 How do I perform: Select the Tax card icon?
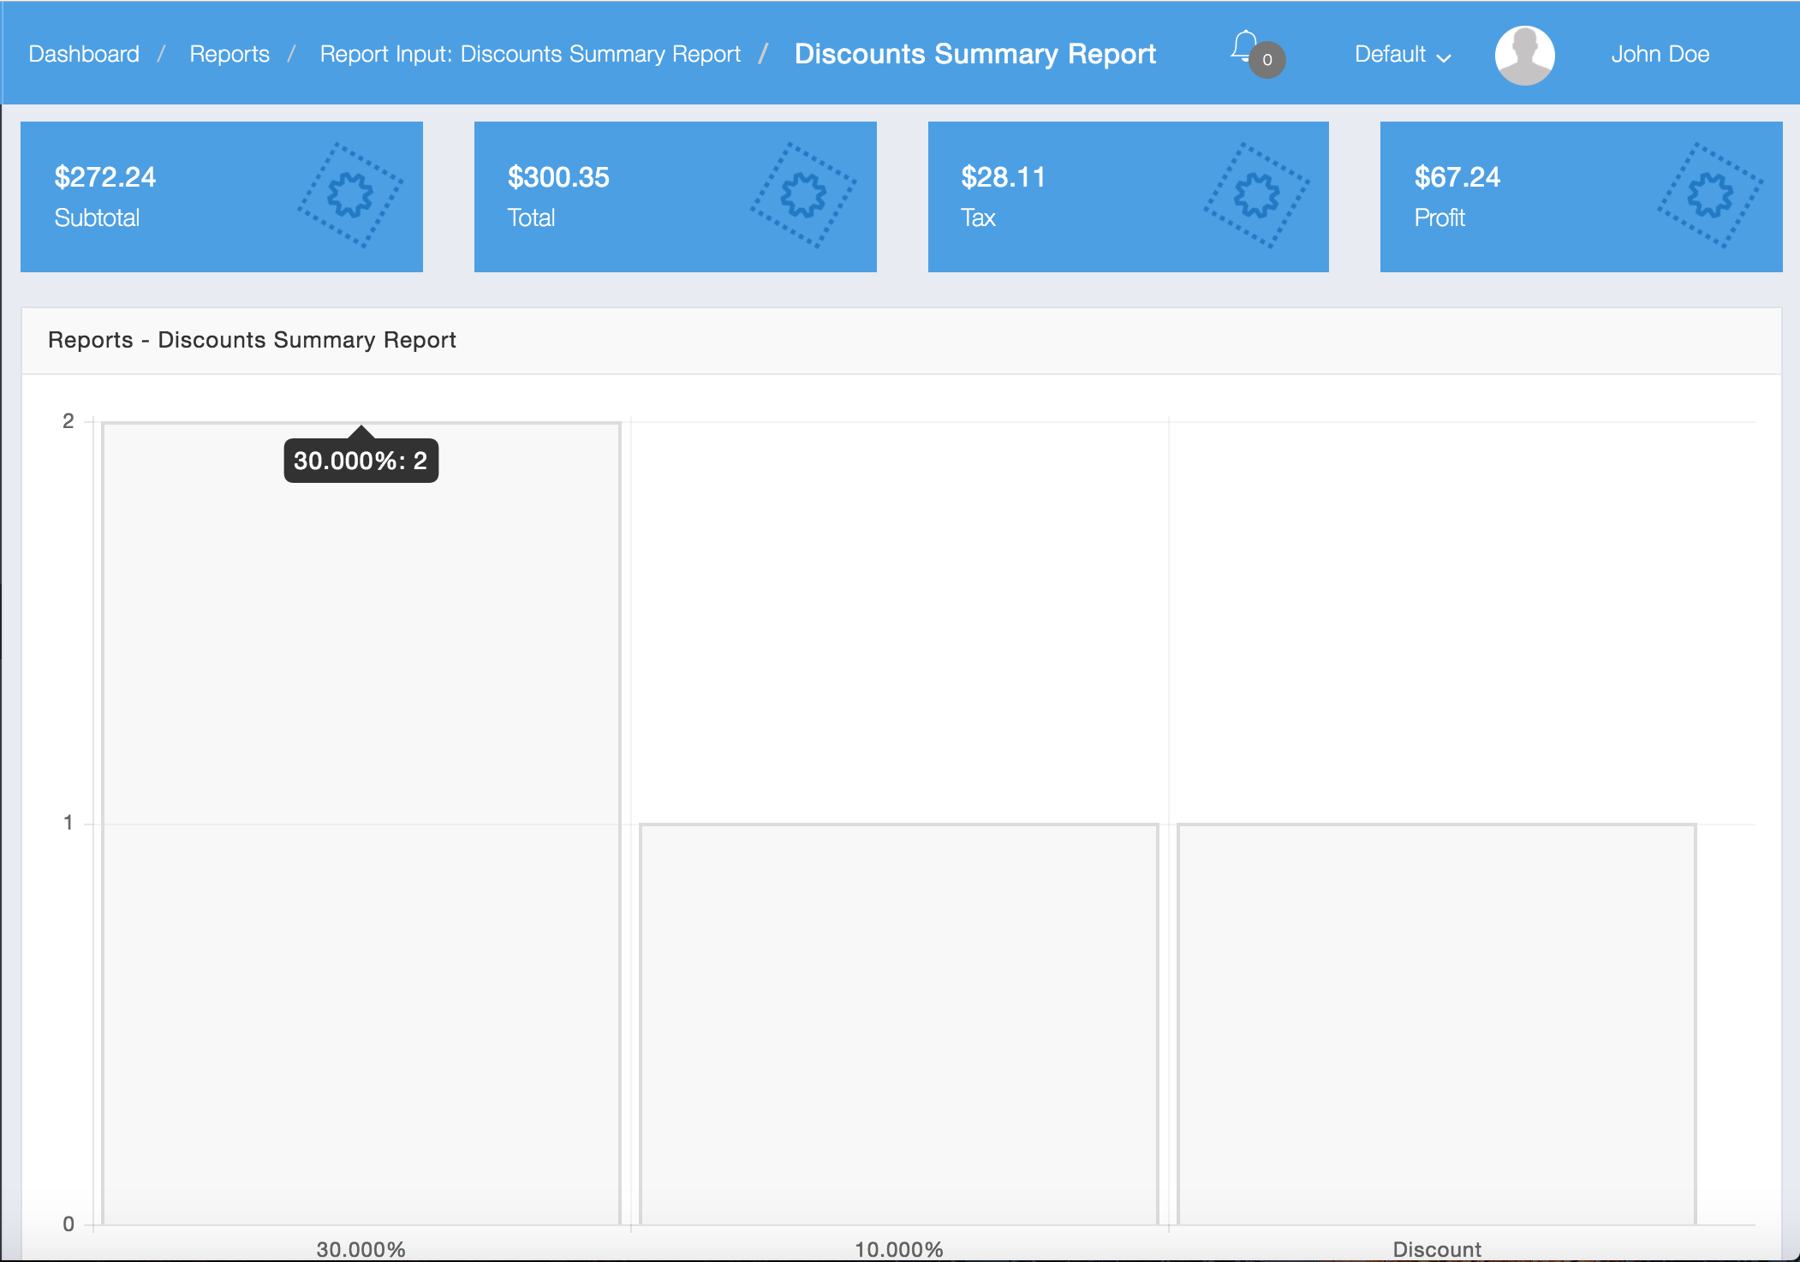point(1255,196)
